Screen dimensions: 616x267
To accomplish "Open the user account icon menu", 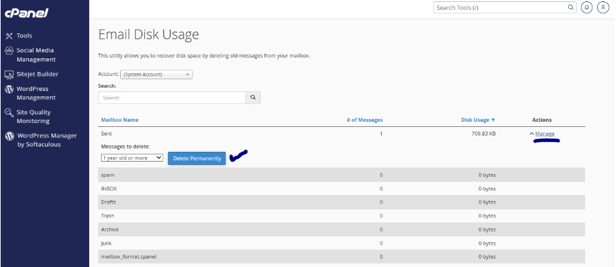I will click(x=603, y=7).
